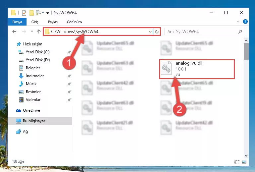
Task: Click the pin icon next to Videolar
Action: [69, 100]
